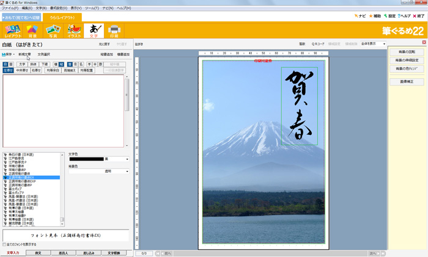The image size is (428, 257).
Task: Expand the 文字色 color dropdown
Action: coord(127,159)
